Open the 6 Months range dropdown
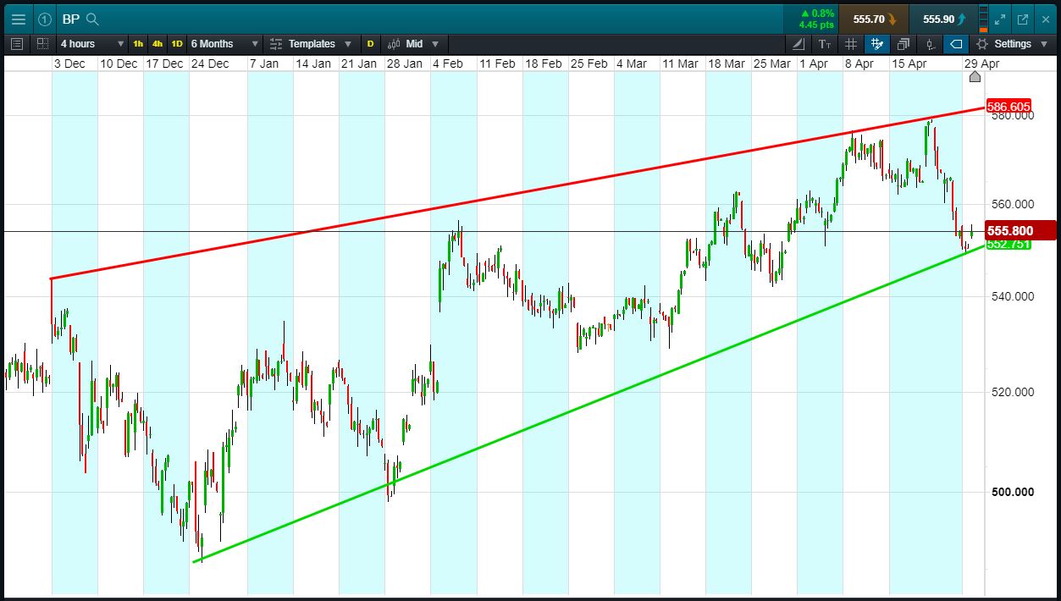 point(224,44)
